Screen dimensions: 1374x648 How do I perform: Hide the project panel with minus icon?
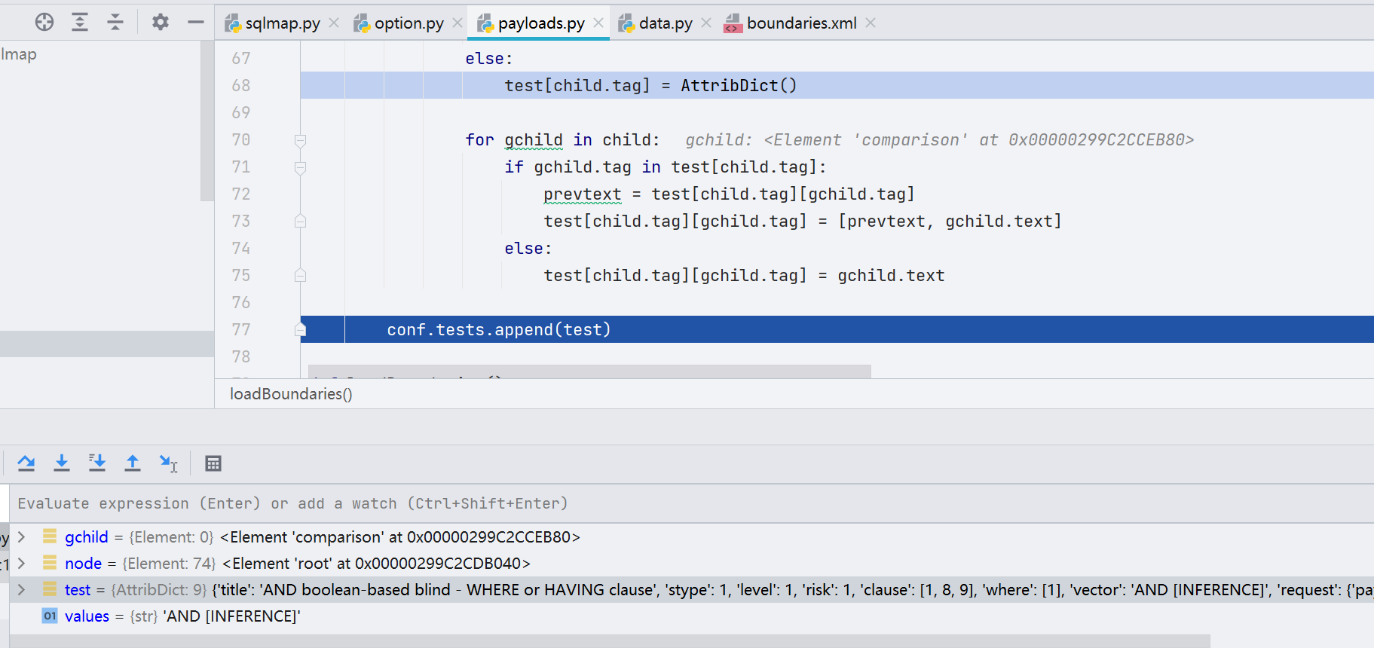196,23
